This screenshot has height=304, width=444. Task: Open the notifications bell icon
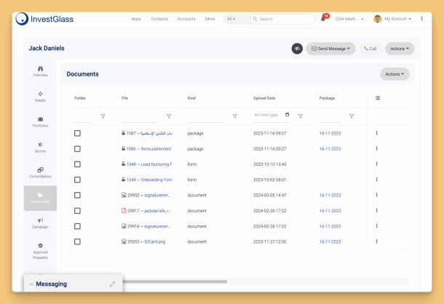(x=323, y=19)
